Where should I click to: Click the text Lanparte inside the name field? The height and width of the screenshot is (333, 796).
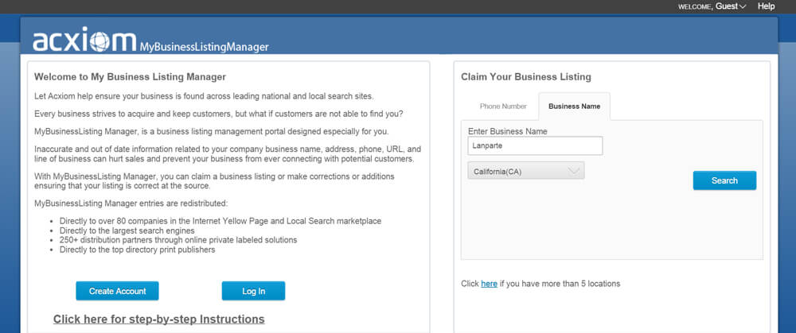pos(487,146)
